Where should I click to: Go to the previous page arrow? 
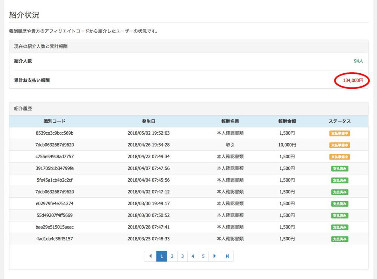150,256
